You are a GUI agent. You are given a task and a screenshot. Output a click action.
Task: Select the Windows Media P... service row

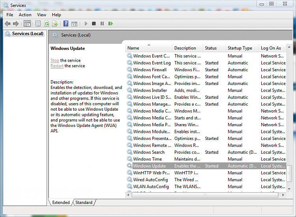point(206,125)
